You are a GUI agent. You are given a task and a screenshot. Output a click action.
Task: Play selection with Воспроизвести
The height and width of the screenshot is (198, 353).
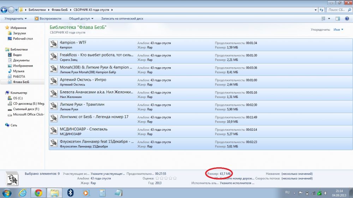pyautogui.click(x=48, y=19)
